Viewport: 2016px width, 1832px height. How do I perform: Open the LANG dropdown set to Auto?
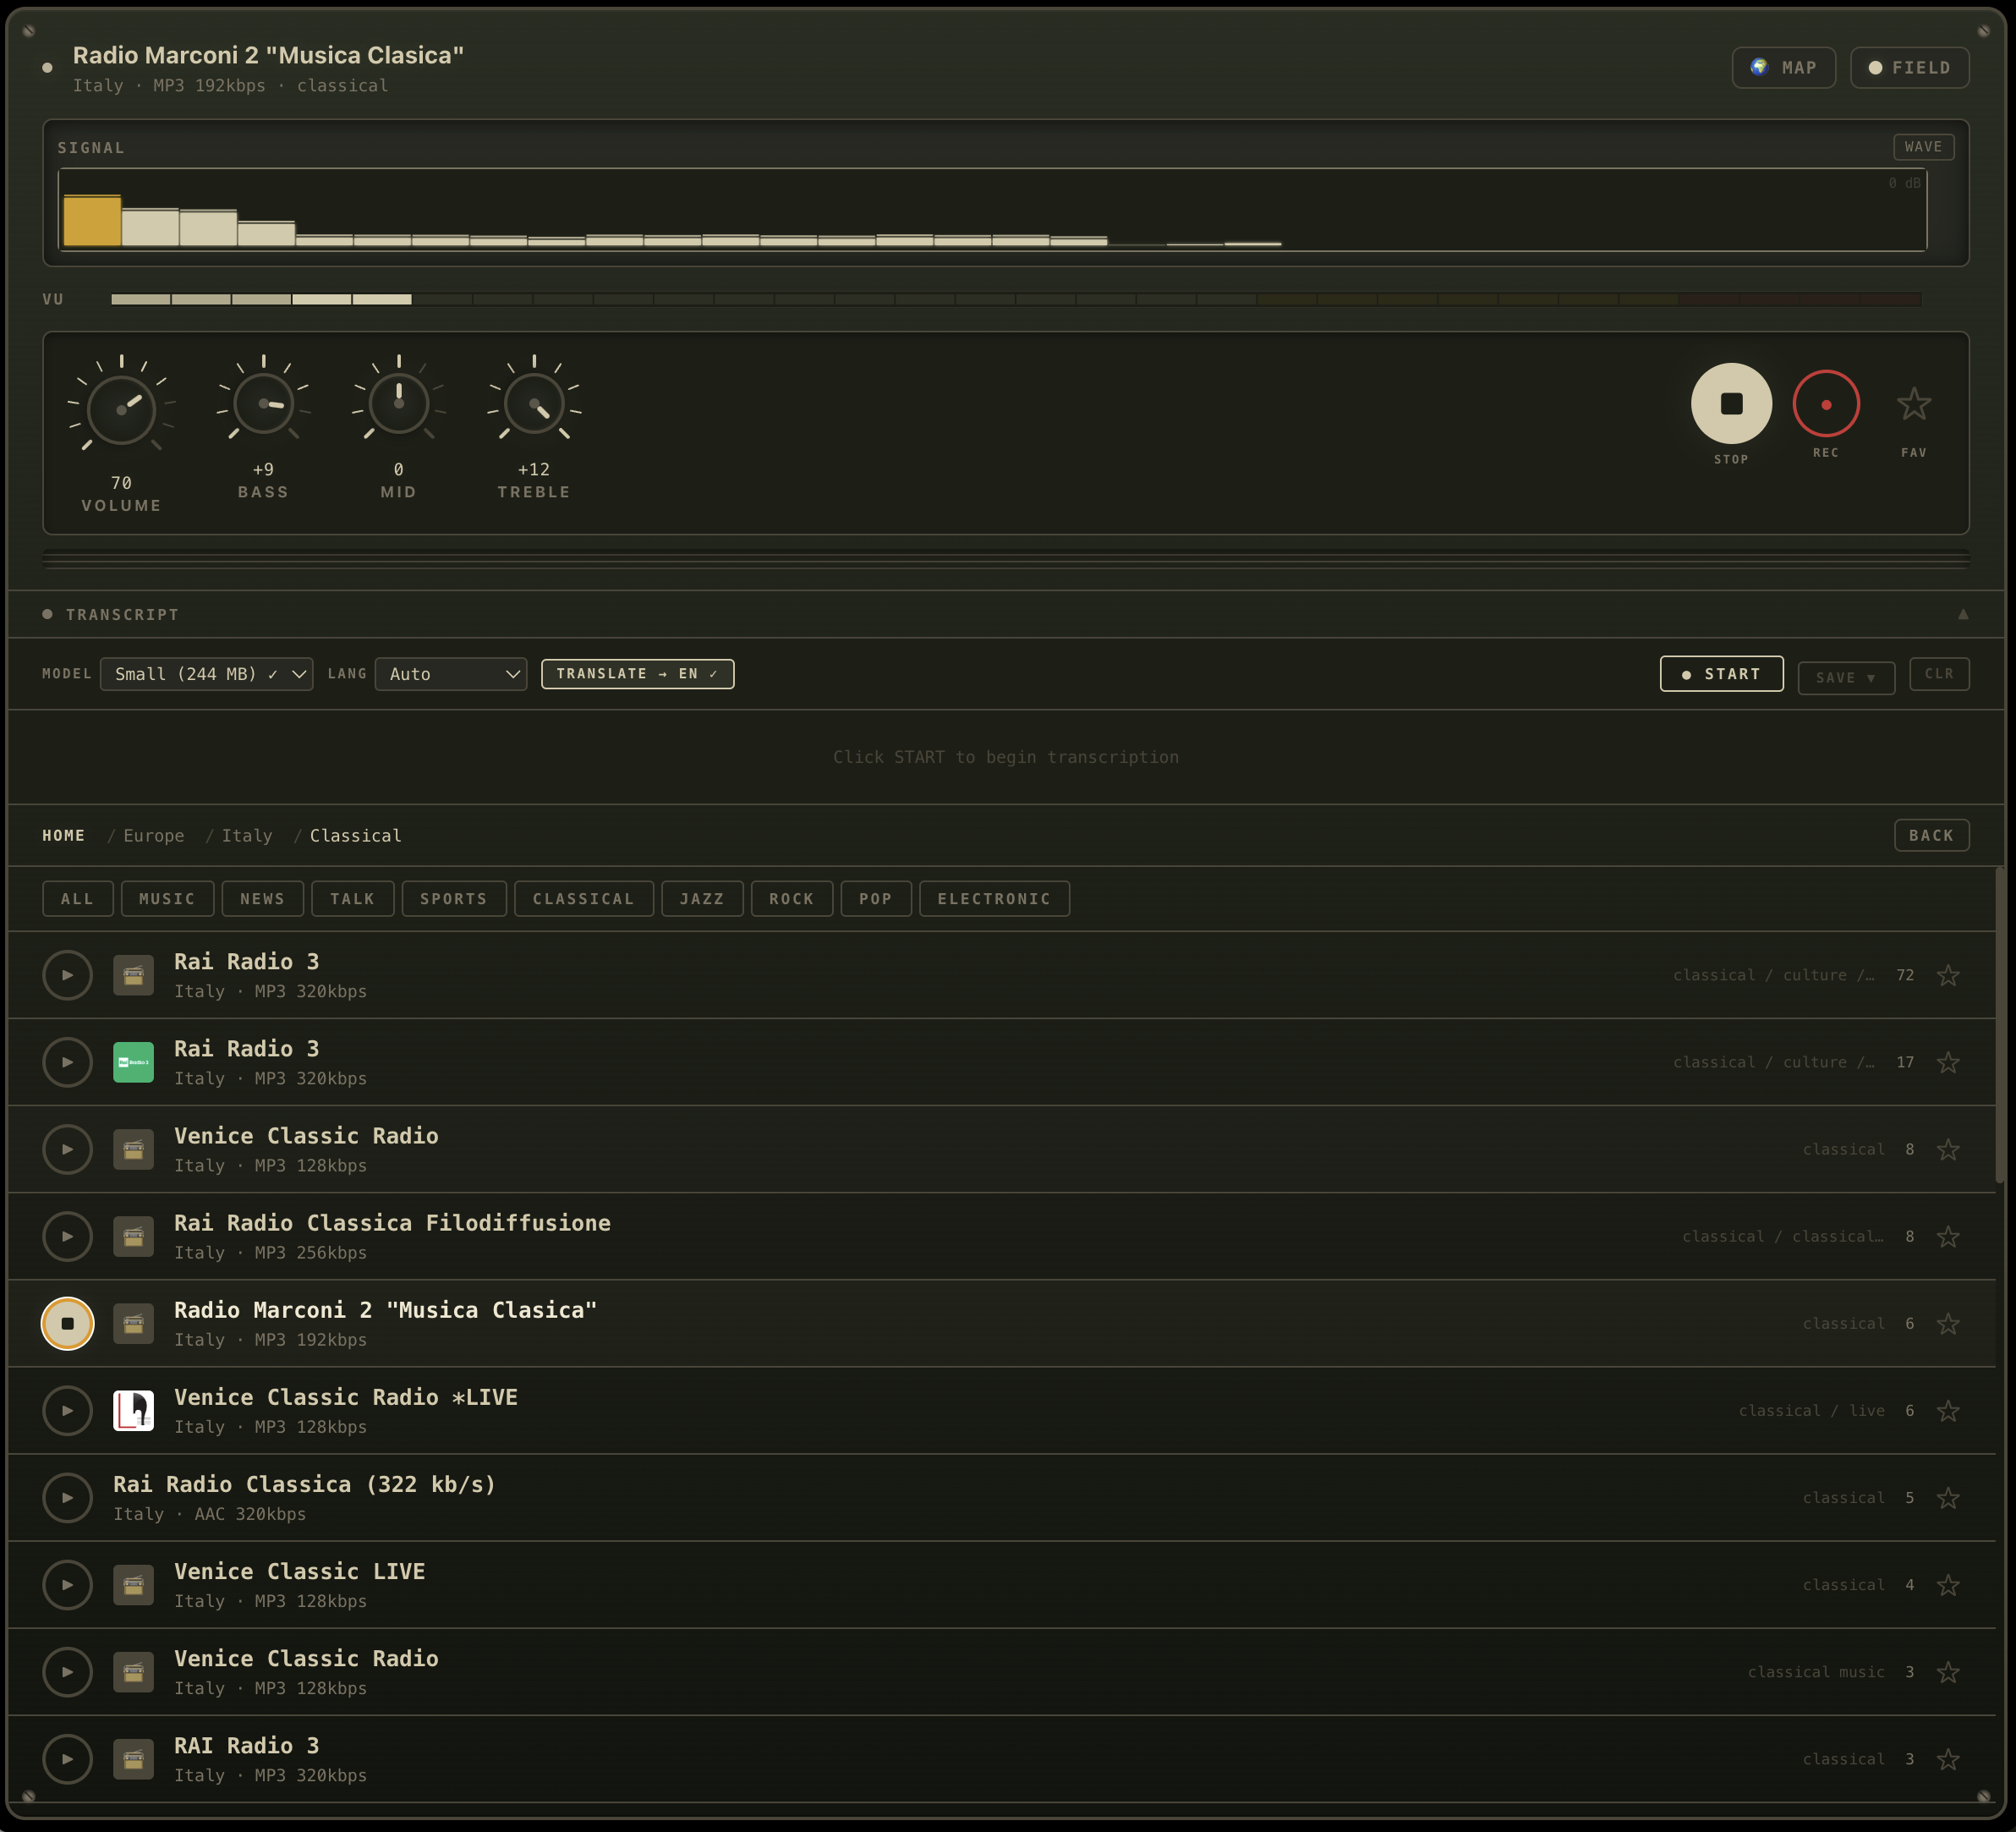tap(450, 673)
